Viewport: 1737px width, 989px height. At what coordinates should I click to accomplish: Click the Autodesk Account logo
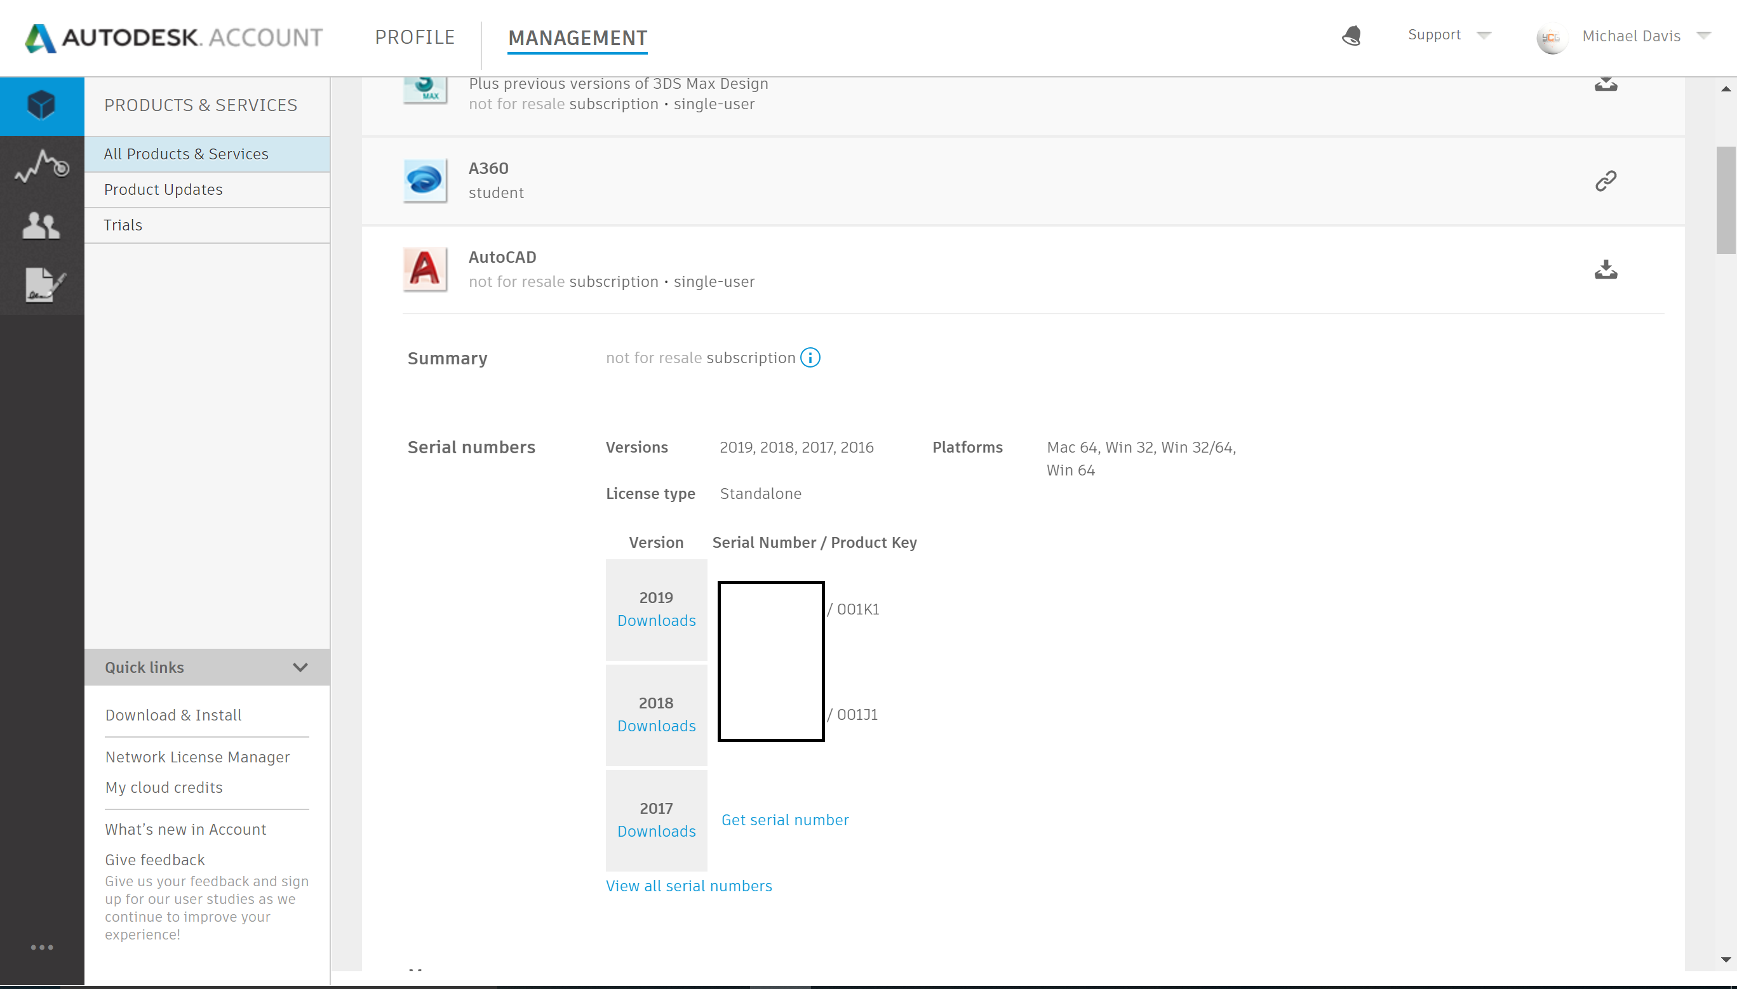coord(174,37)
